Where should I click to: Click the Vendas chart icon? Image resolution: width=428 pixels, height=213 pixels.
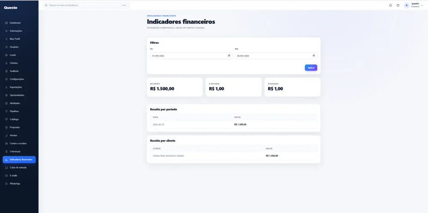[6, 136]
